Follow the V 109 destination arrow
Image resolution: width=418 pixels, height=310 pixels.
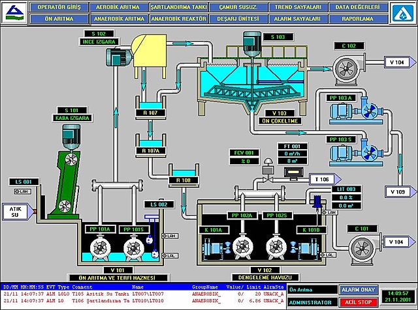click(x=400, y=191)
